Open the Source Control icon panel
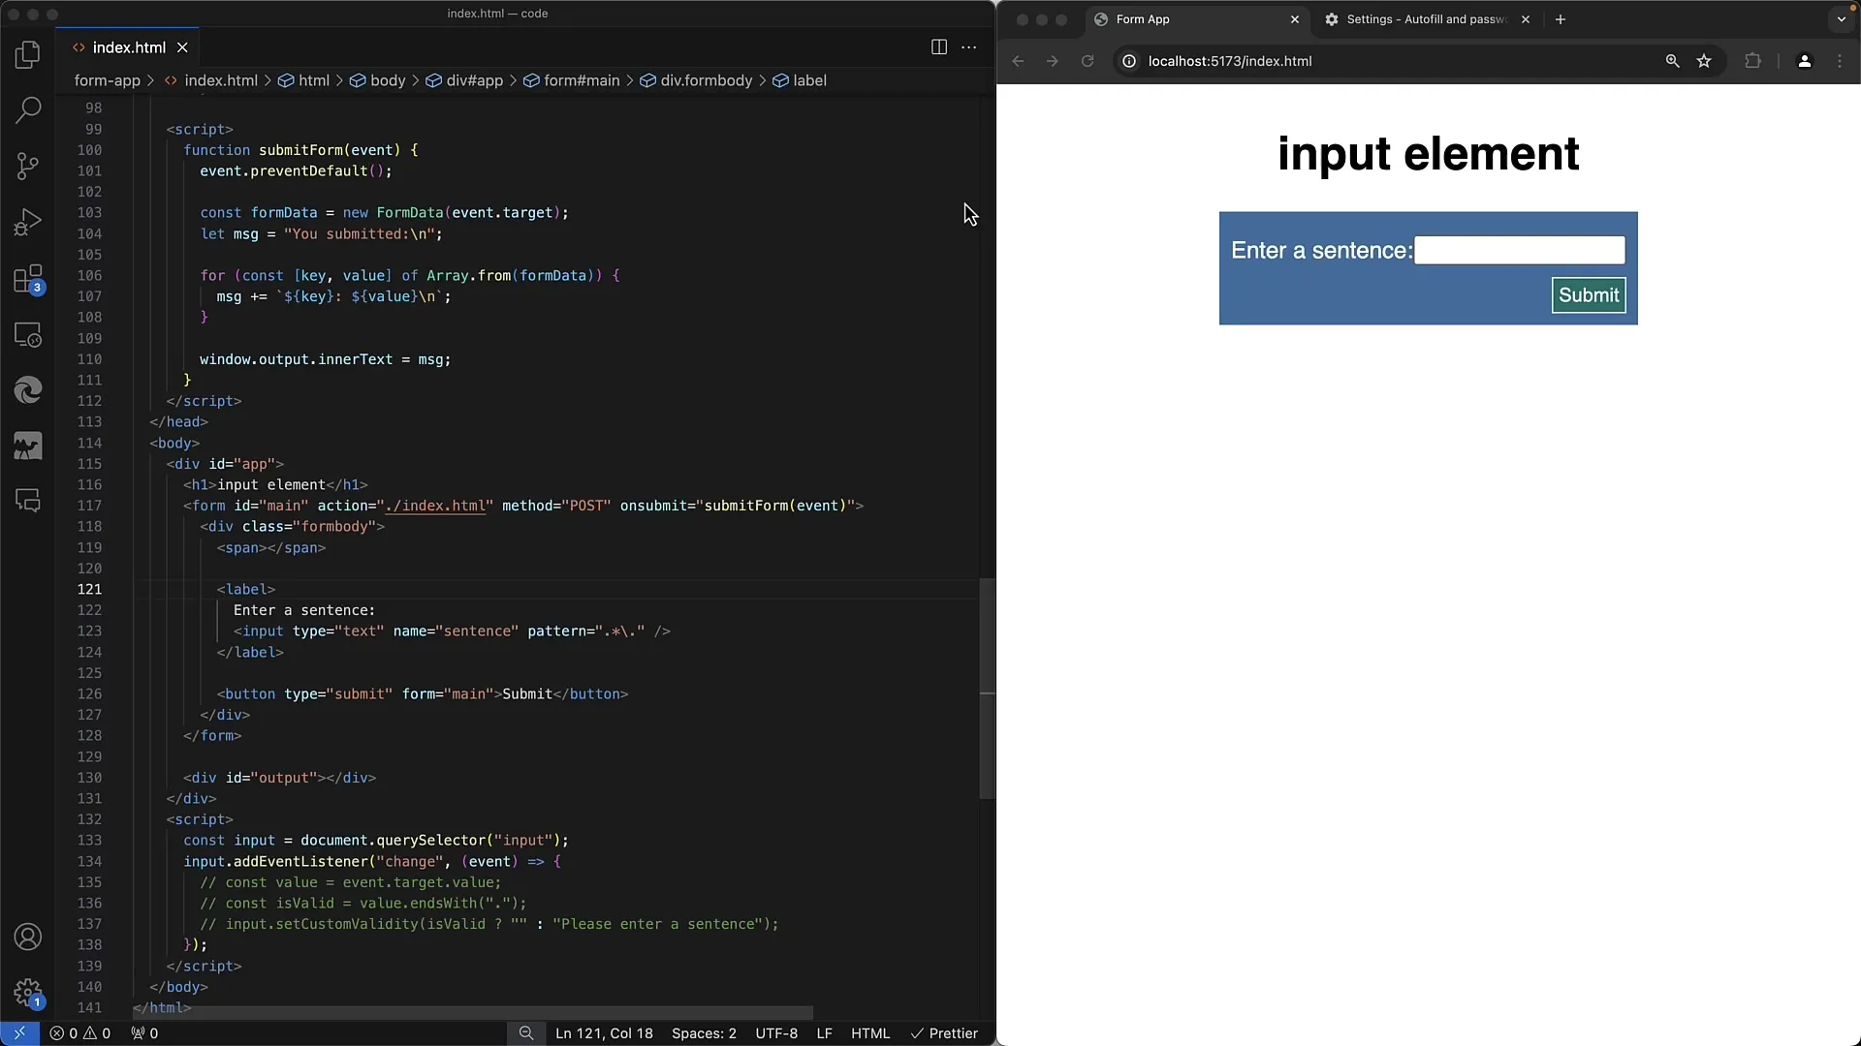The image size is (1861, 1046). [x=28, y=166]
